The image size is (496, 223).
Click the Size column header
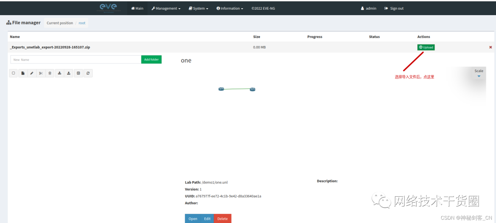(x=257, y=37)
